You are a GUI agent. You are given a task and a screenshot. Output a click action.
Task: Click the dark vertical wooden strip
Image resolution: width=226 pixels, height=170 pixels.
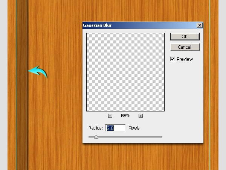coord(21,85)
